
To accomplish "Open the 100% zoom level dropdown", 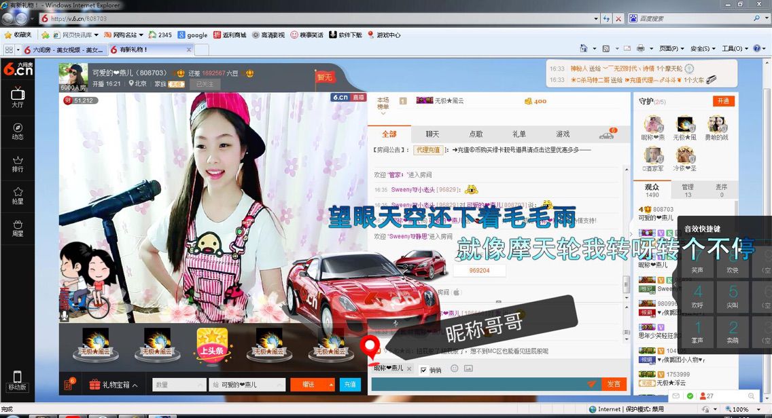I will 758,409.
